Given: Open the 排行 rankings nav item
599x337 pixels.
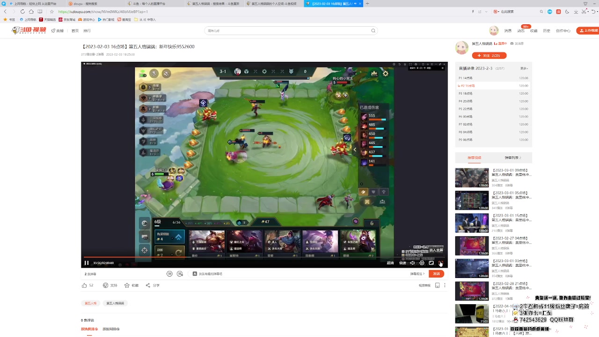Looking at the screenshot, I should coord(87,31).
